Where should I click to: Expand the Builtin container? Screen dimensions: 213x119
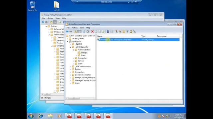click(70, 69)
